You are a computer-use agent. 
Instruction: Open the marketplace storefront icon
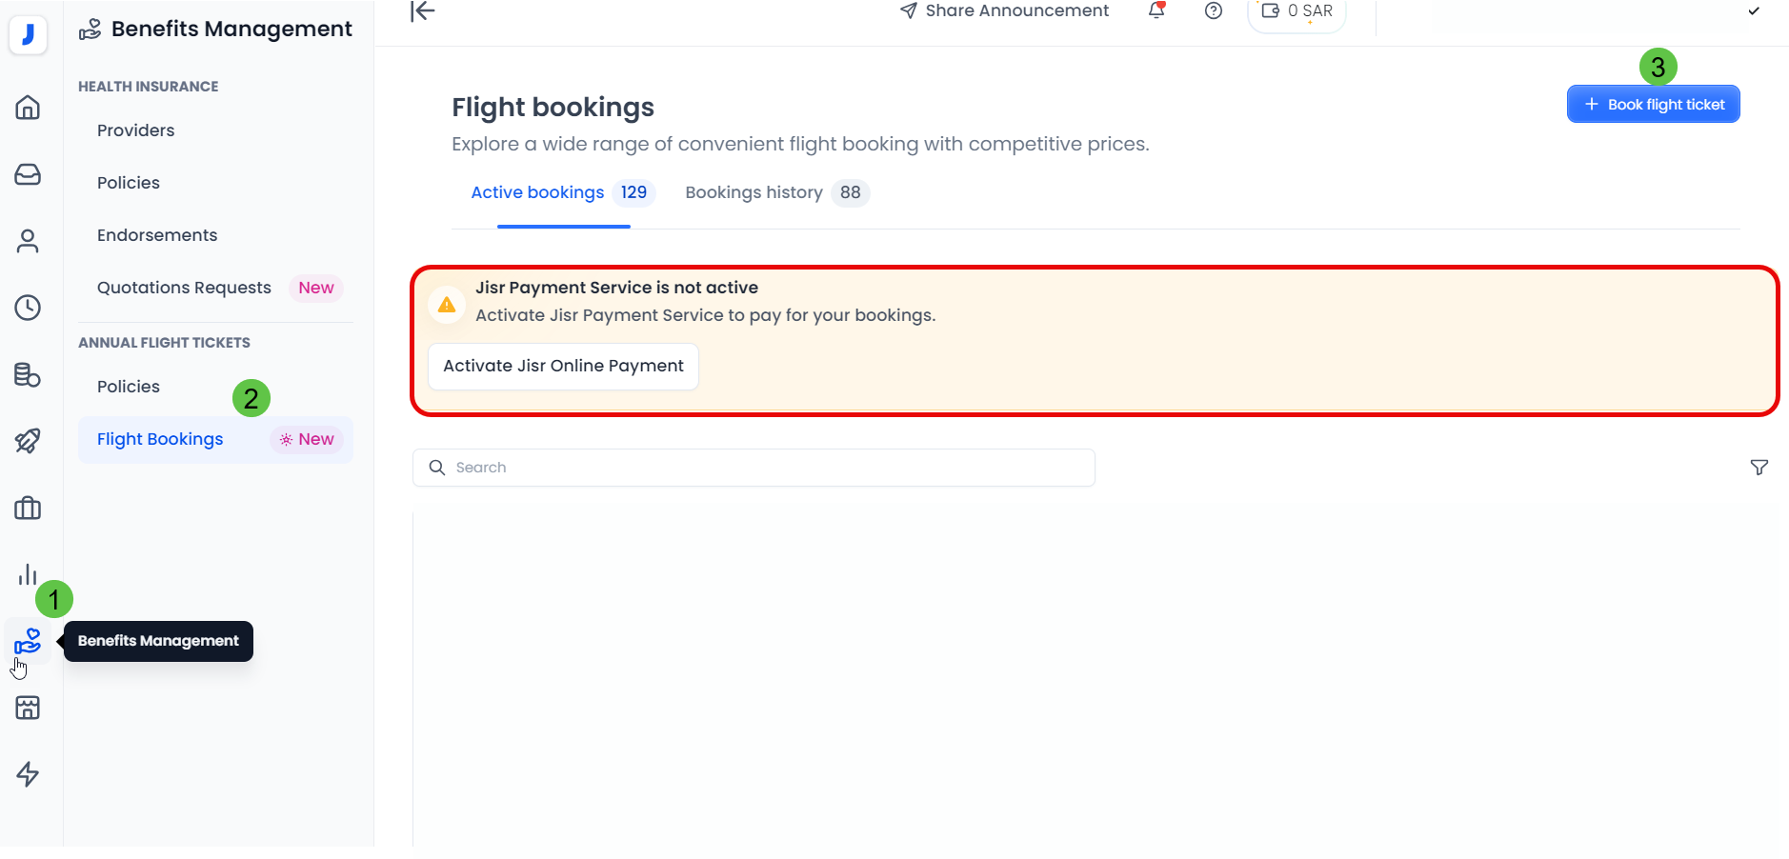28,708
